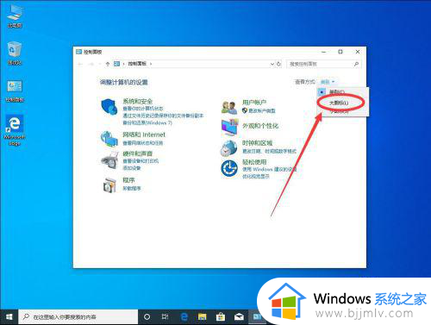This screenshot has height=325, width=431.
Task: Open 硬件和声音 heading link
Action: (x=138, y=153)
